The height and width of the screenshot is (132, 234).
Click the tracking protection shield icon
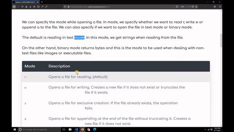point(65,7)
